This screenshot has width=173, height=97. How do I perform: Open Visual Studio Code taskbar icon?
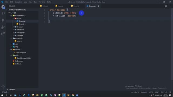[x=64, y=95]
